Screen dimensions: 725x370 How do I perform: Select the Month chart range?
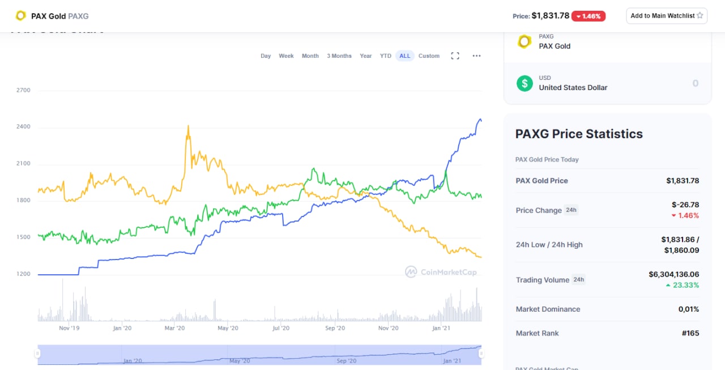coord(310,56)
